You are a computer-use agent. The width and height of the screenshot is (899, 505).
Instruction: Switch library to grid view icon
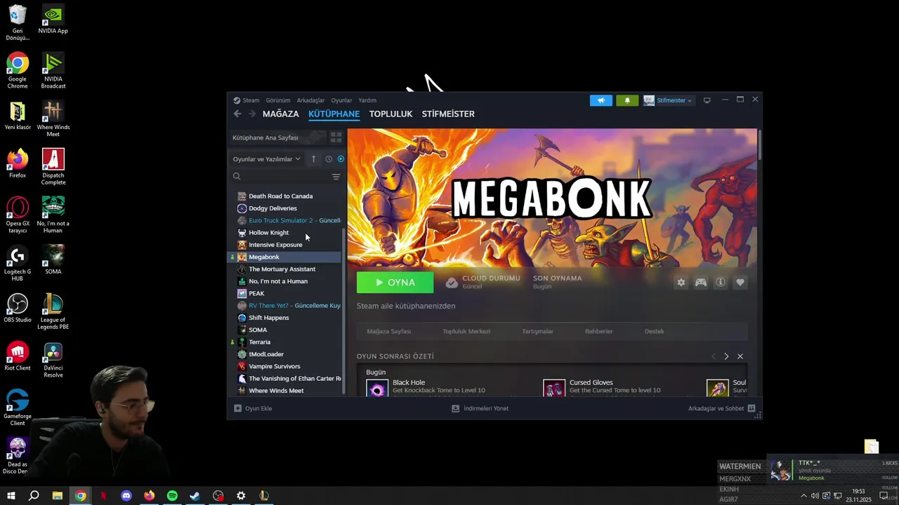click(x=336, y=137)
